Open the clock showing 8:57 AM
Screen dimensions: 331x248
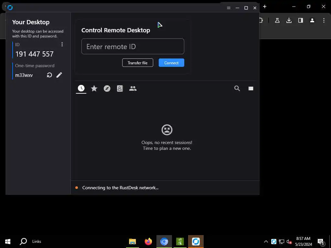click(303, 242)
